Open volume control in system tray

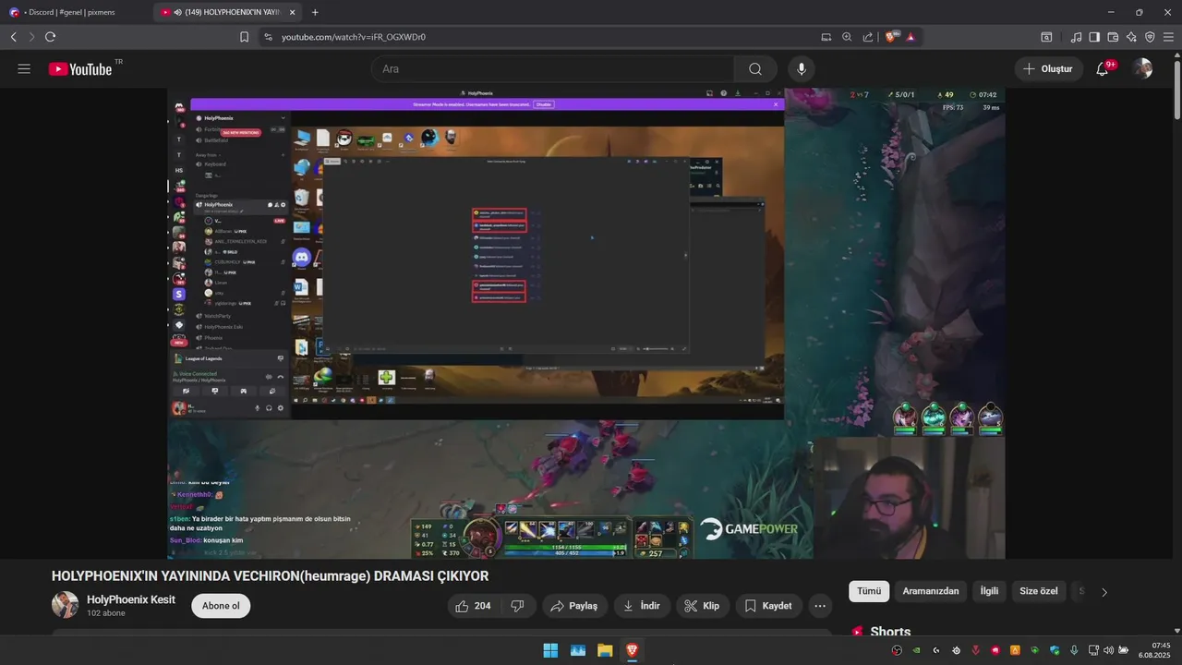point(1108,650)
